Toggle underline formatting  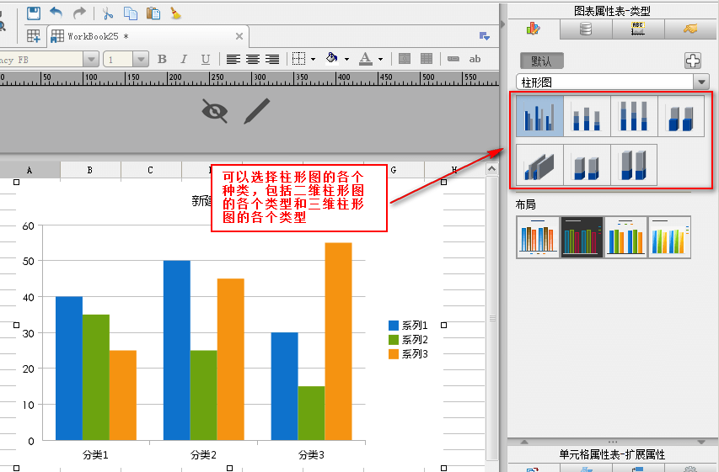pos(206,59)
